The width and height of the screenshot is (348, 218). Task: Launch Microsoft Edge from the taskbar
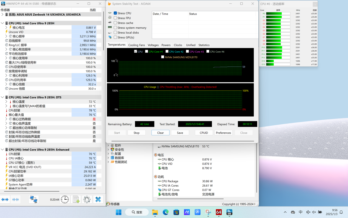click(x=166, y=212)
